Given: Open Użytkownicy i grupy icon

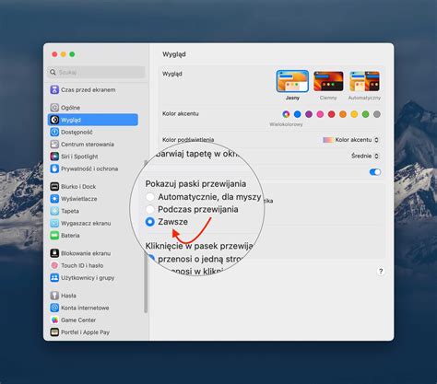Looking at the screenshot, I should tap(54, 278).
